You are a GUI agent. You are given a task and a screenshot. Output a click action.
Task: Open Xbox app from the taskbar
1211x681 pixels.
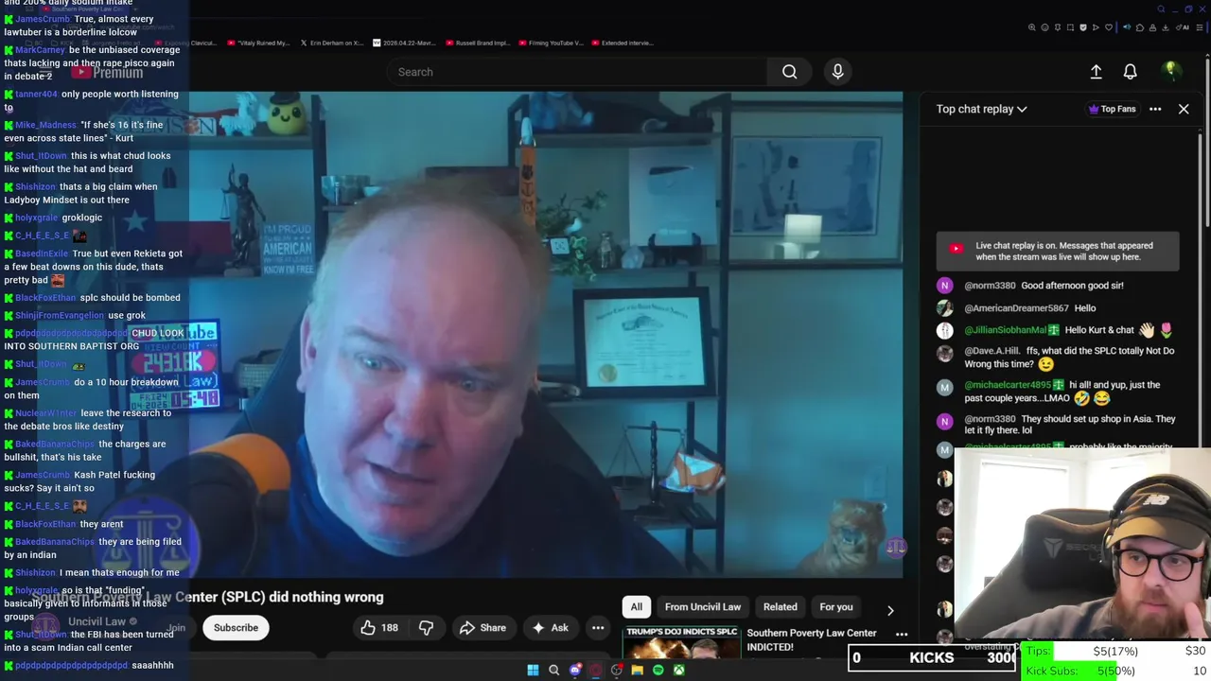[678, 671]
